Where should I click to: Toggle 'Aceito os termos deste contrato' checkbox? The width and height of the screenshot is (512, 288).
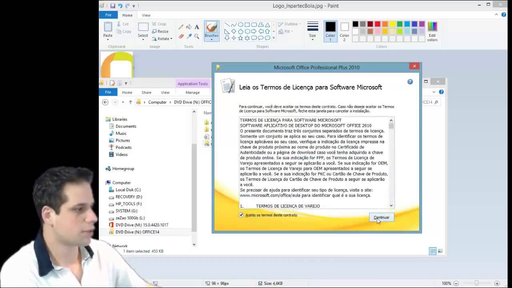(x=241, y=215)
